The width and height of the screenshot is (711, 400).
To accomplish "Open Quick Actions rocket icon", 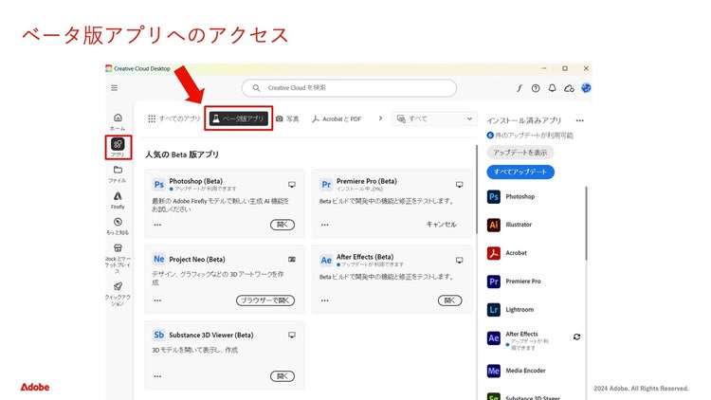I will [118, 294].
